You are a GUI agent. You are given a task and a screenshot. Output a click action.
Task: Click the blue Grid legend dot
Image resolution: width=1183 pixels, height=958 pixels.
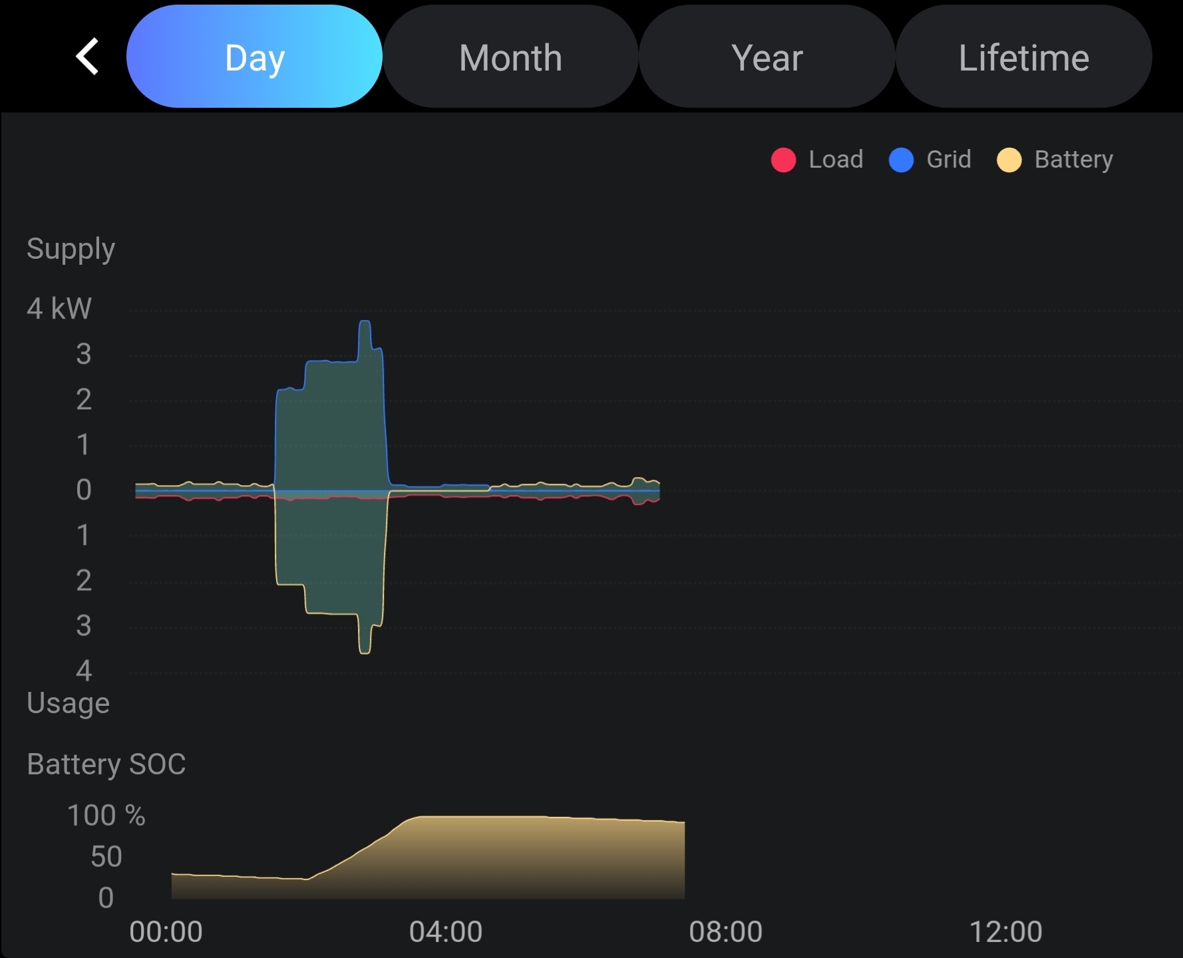901,160
